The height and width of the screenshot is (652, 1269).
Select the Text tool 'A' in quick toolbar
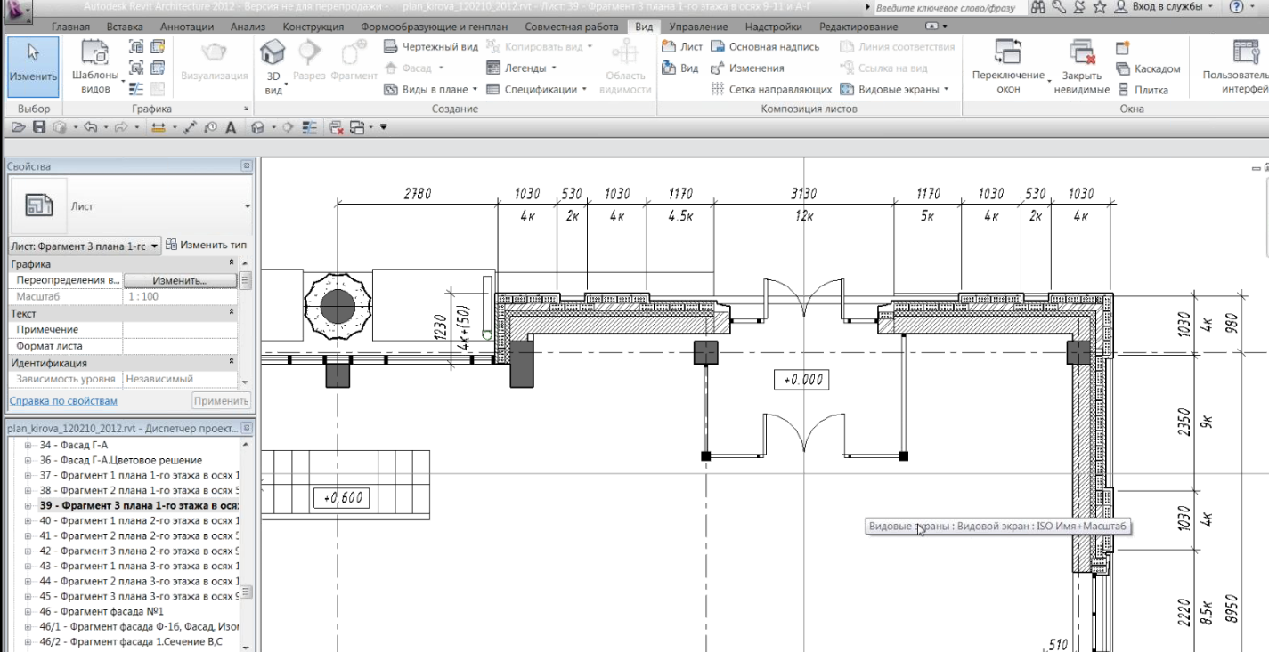(x=230, y=127)
